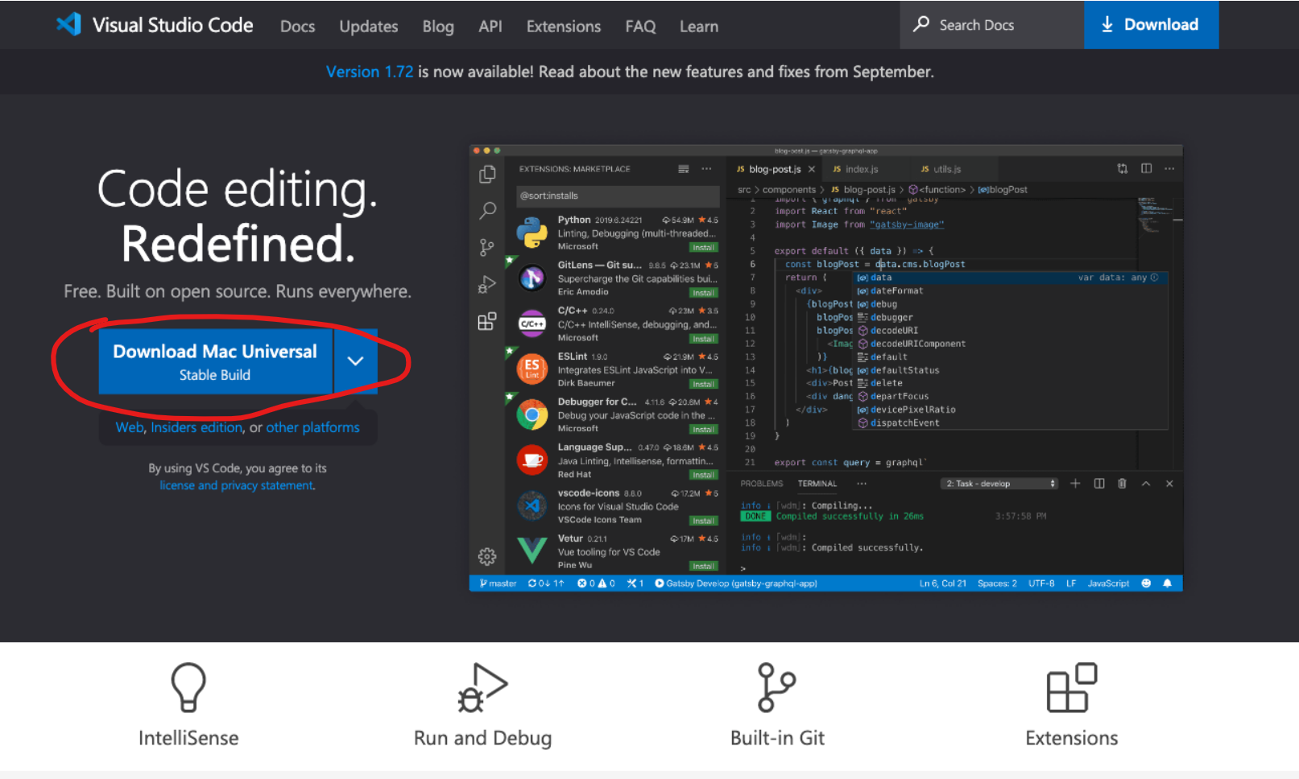Click the 'decodeURIComponent' autocomplete suggestion
This screenshot has width=1299, height=779.
point(918,344)
